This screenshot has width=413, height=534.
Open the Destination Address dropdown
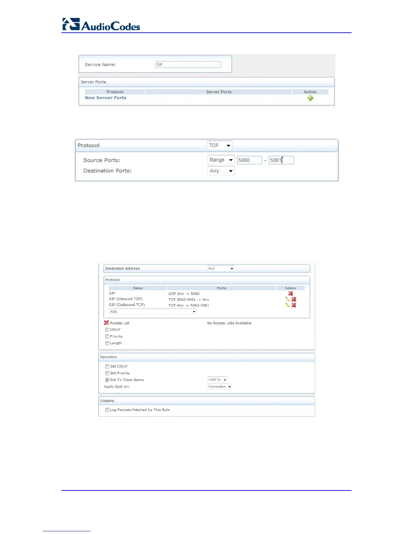click(x=221, y=268)
